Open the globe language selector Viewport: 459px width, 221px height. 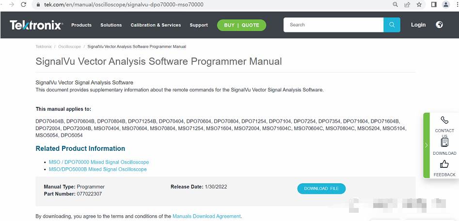439,25
